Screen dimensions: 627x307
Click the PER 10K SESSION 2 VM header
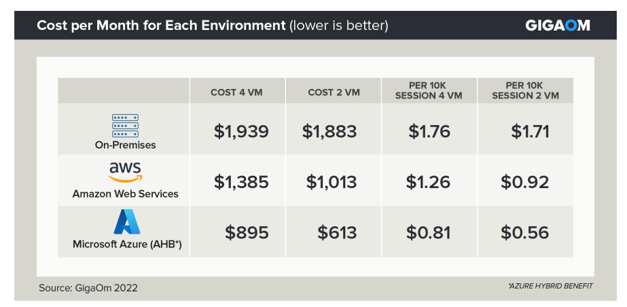point(525,92)
